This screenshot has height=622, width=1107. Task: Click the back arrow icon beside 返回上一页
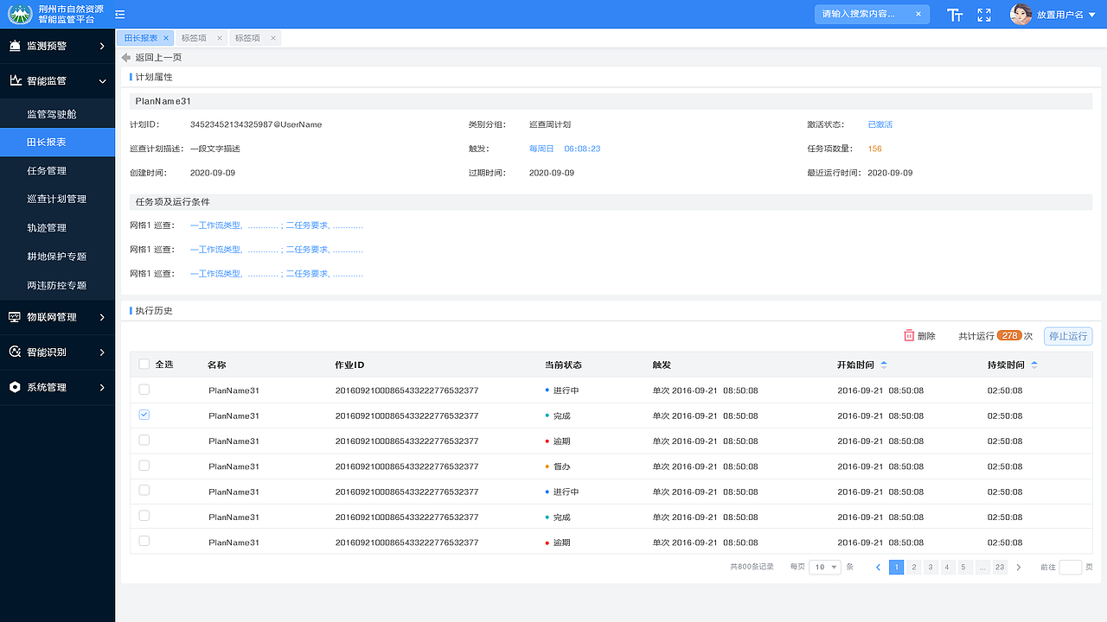point(126,57)
